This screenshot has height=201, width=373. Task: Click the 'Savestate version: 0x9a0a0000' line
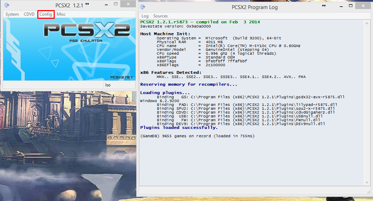pos(175,26)
